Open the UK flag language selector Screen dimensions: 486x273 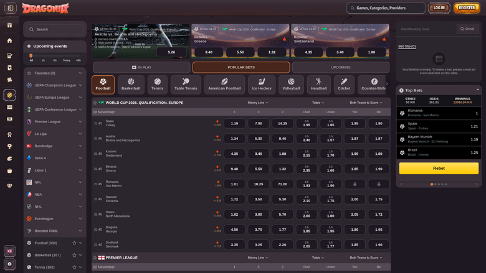coord(9,251)
